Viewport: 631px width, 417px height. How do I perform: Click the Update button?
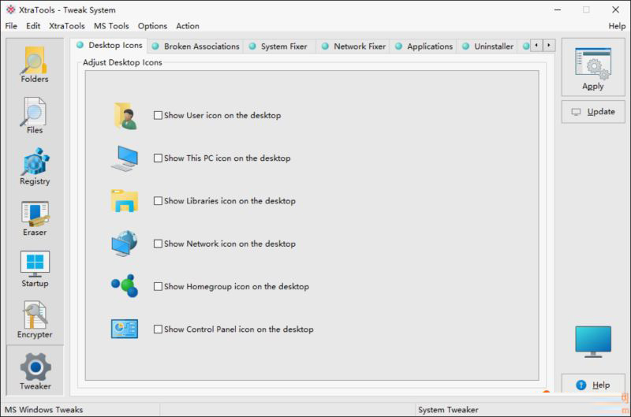[x=593, y=112]
